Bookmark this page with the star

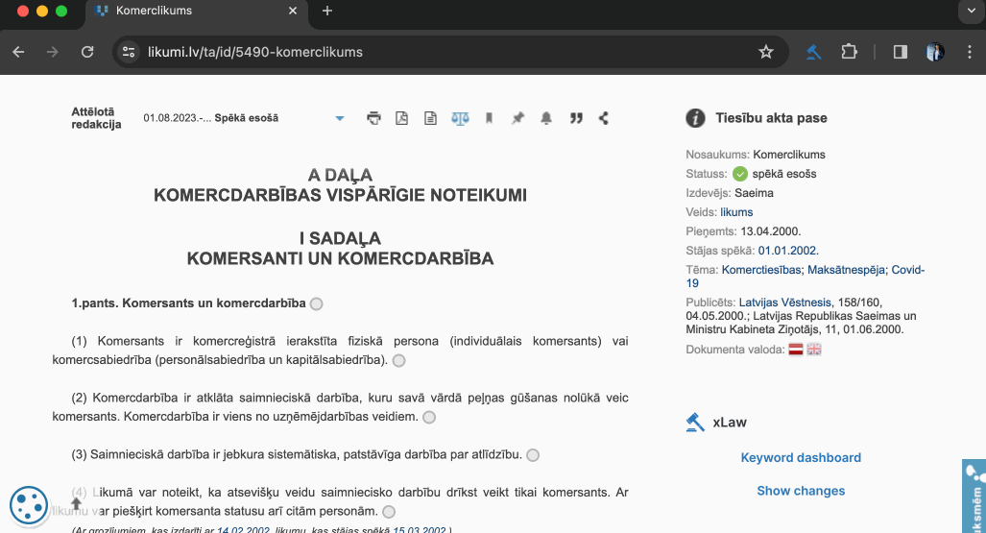[766, 52]
